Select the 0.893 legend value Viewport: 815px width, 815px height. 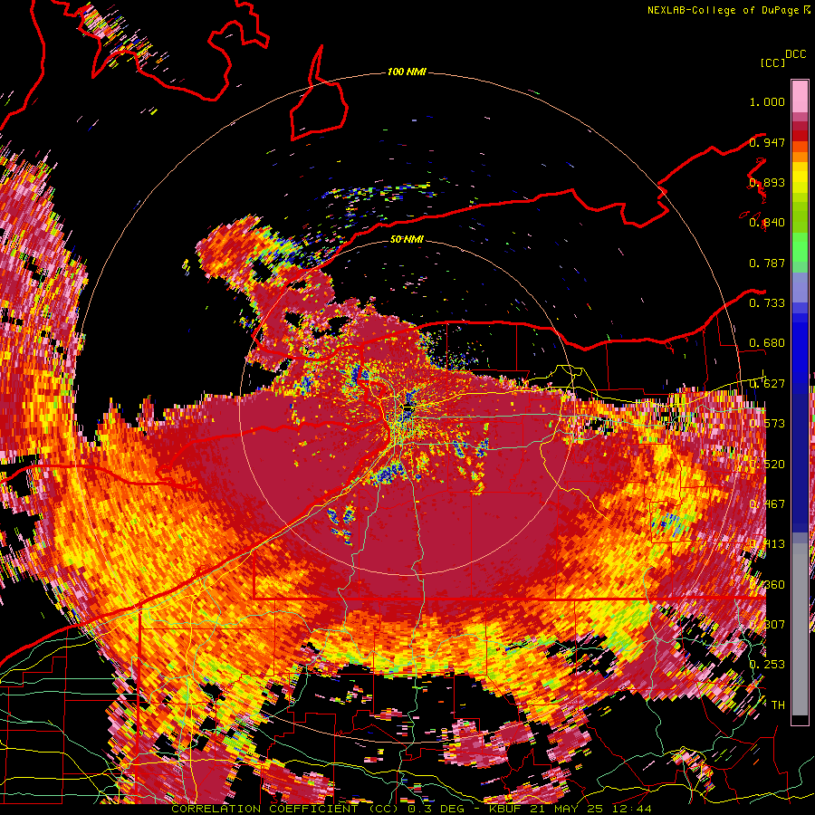click(767, 182)
